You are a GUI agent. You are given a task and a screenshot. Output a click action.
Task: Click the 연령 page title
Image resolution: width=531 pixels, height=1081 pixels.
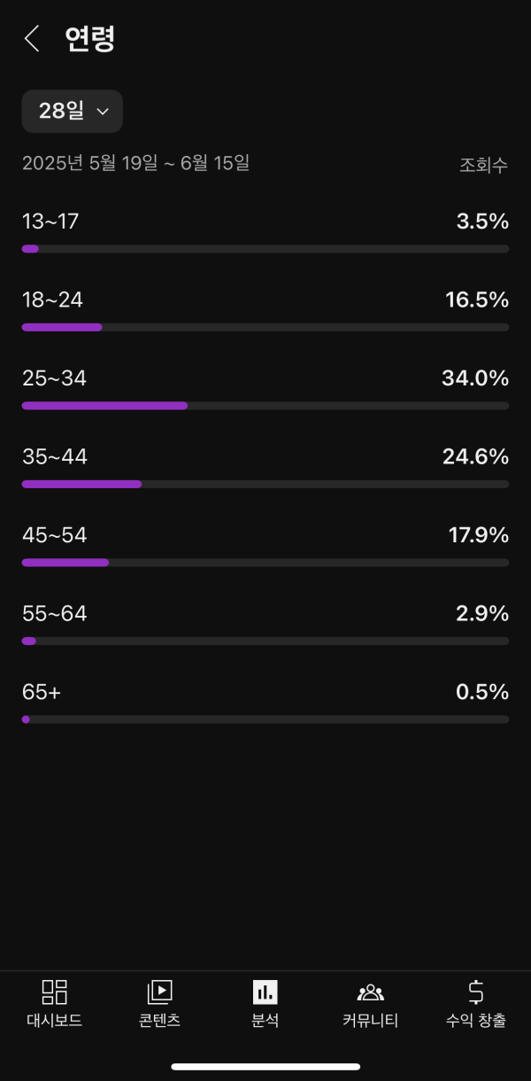[90, 38]
